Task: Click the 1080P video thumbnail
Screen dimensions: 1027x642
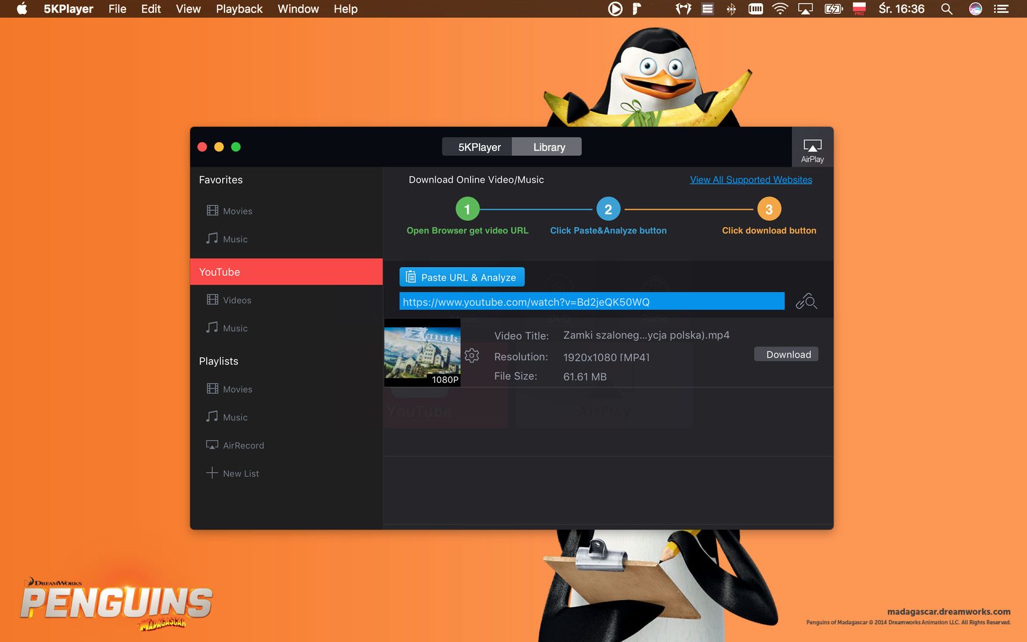Action: [422, 353]
